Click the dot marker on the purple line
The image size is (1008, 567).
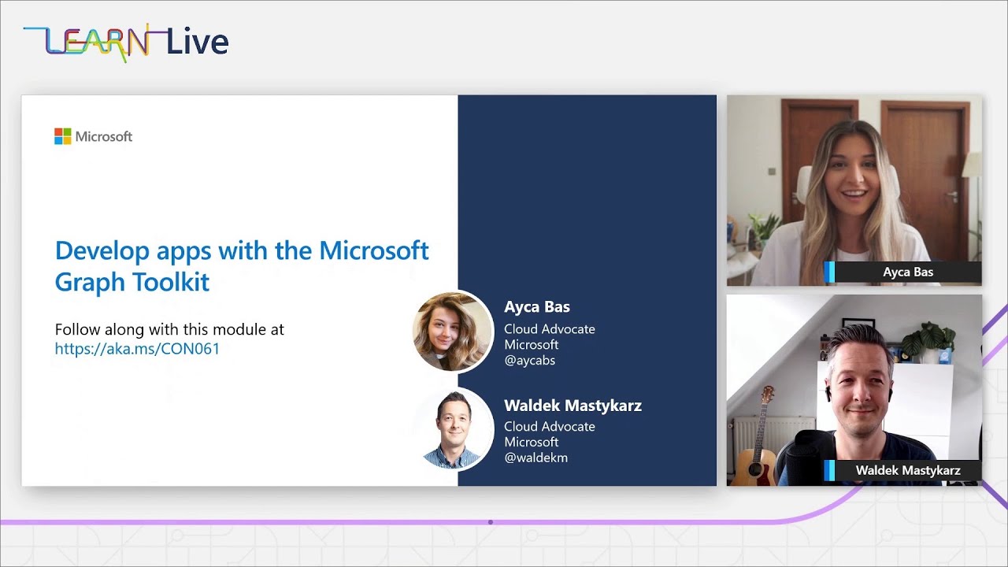pos(490,522)
